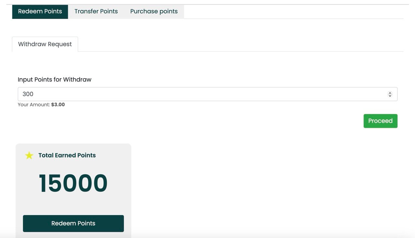This screenshot has width=415, height=238.
Task: Select the Redeem Points tab at top
Action: click(x=40, y=12)
